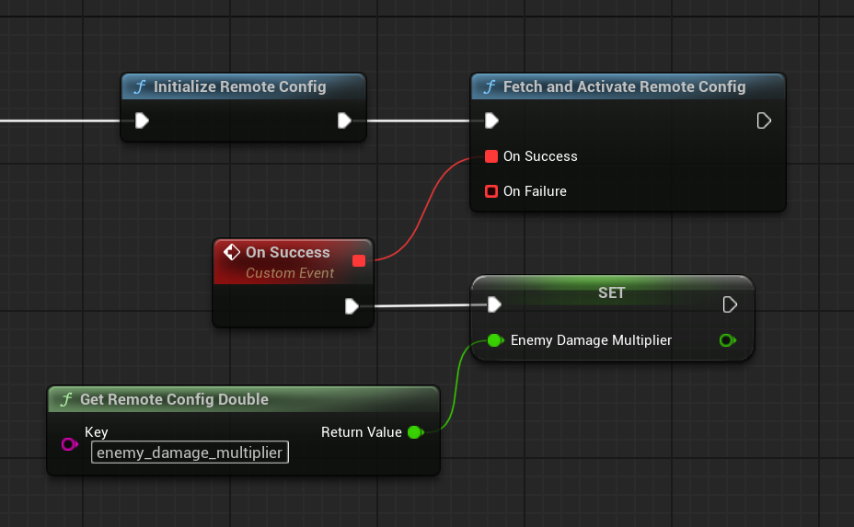The height and width of the screenshot is (527, 854).
Task: Click the Enemy Damage Multiplier output pin on SET
Action: pyautogui.click(x=727, y=340)
